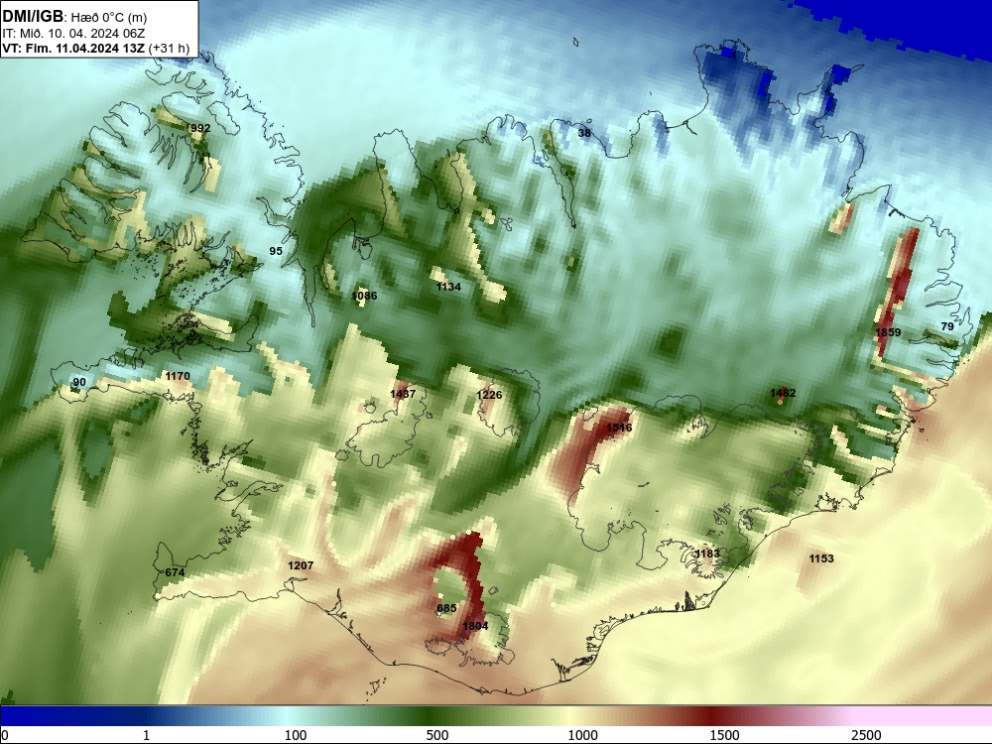The image size is (992, 744).
Task: Click the 1183 height label
Action: click(707, 554)
